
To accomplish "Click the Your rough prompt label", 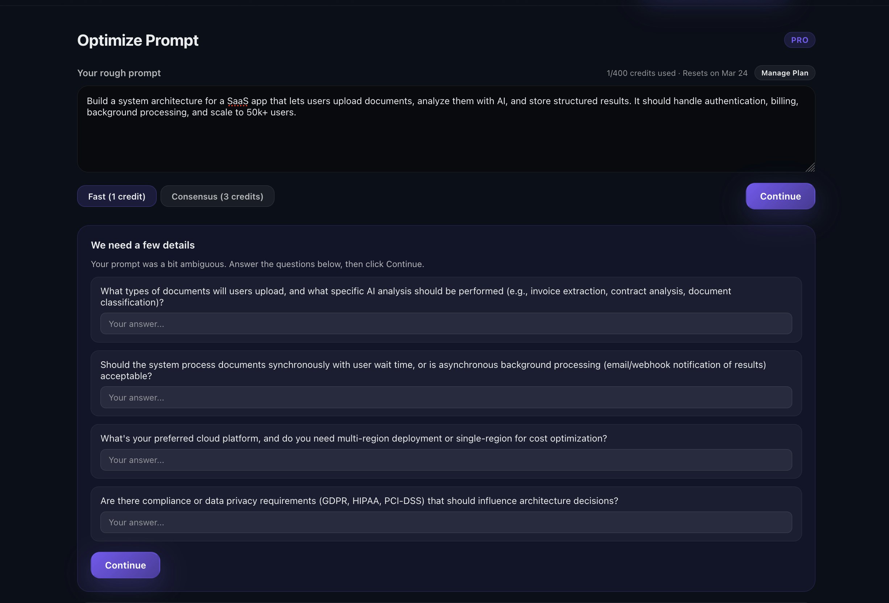I will tap(119, 73).
